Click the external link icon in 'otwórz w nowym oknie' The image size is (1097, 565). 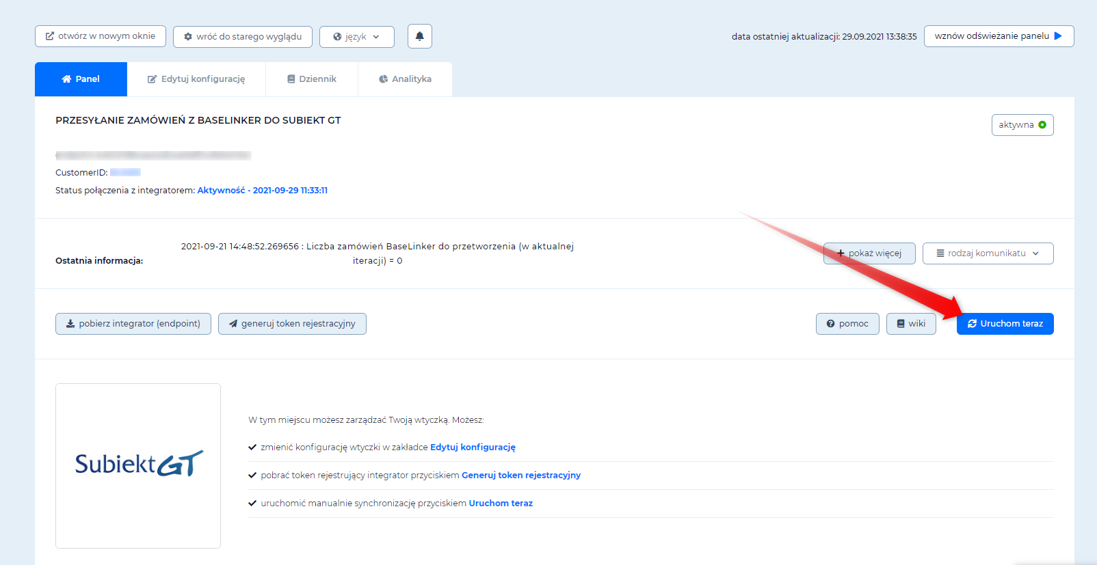(50, 36)
